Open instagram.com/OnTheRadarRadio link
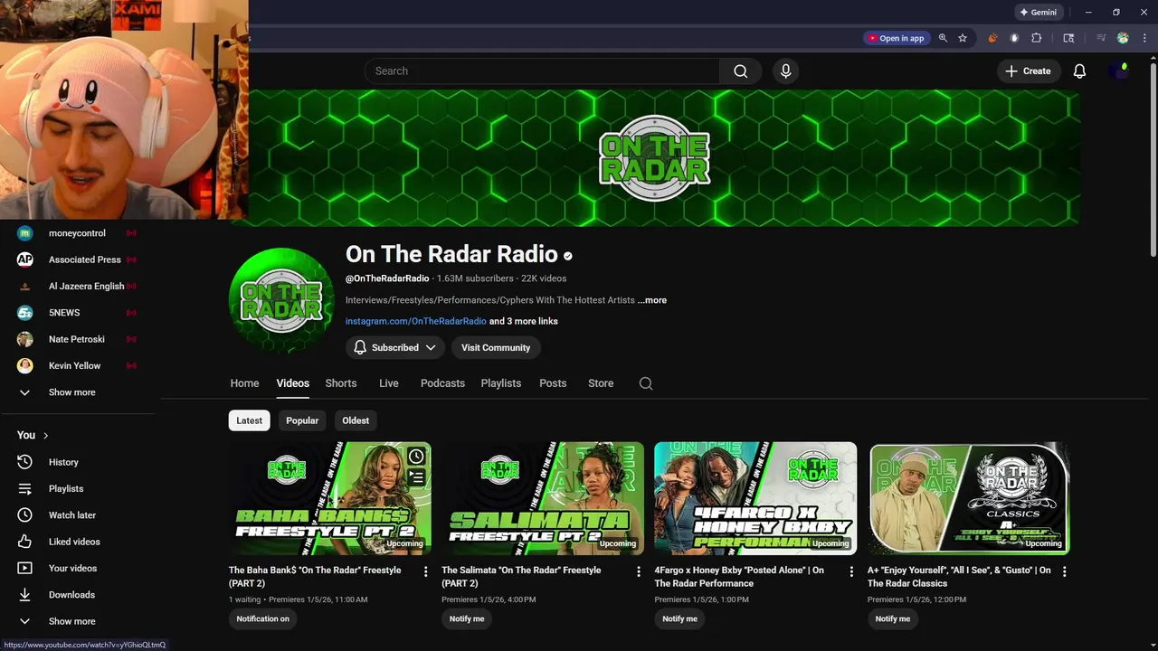Image resolution: width=1158 pixels, height=651 pixels. [416, 321]
